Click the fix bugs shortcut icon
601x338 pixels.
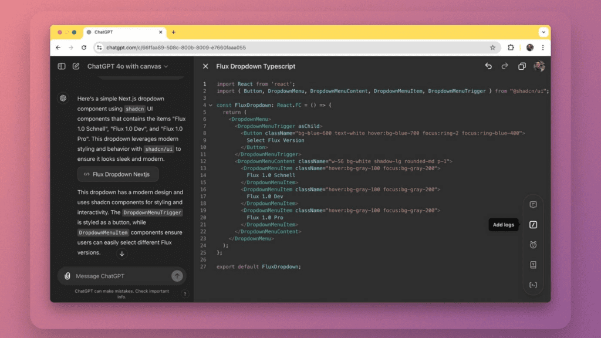533,245
